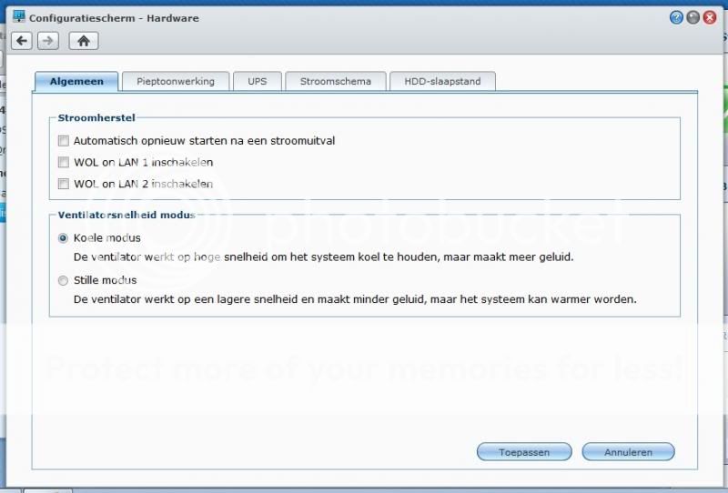This screenshot has width=728, height=493.
Task: Switch to the UPS tab
Action: [x=257, y=82]
